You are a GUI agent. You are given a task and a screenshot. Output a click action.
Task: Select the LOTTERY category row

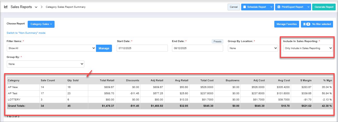pos(170,100)
